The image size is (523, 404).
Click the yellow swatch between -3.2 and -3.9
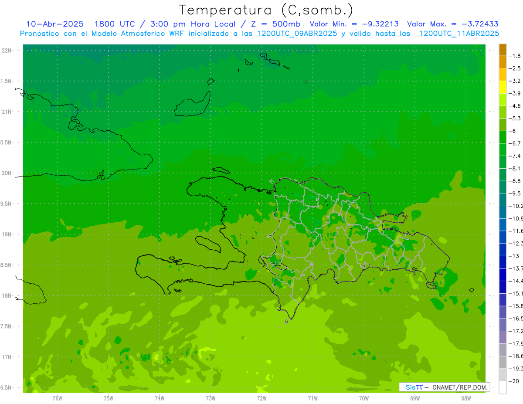tap(503, 87)
